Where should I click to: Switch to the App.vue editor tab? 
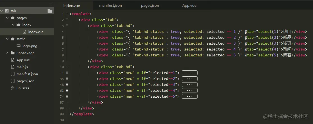coord(189,5)
